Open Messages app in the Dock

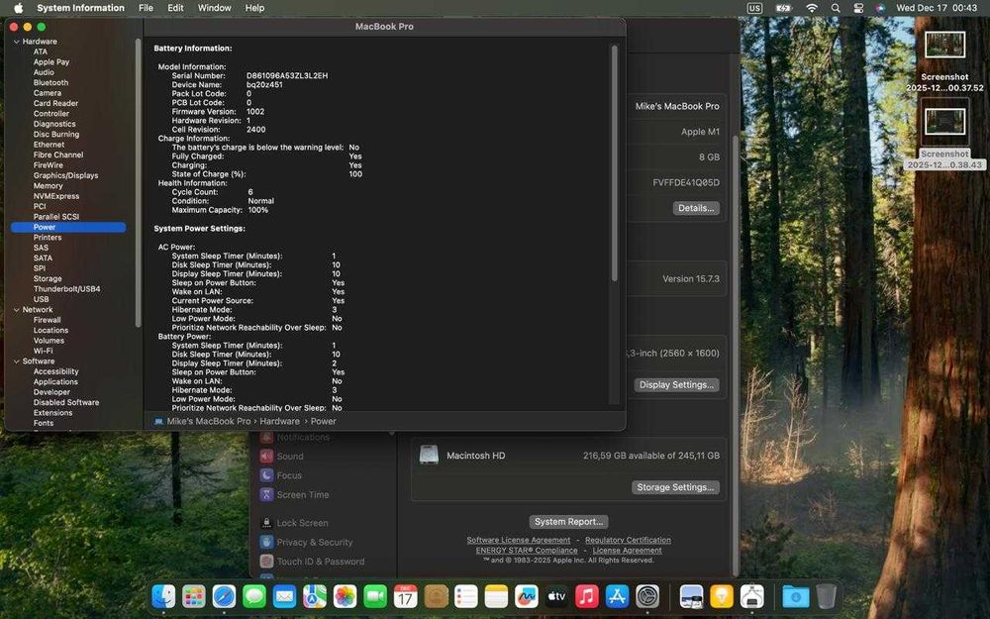254,596
